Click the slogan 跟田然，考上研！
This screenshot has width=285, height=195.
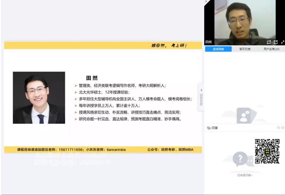coord(169,45)
